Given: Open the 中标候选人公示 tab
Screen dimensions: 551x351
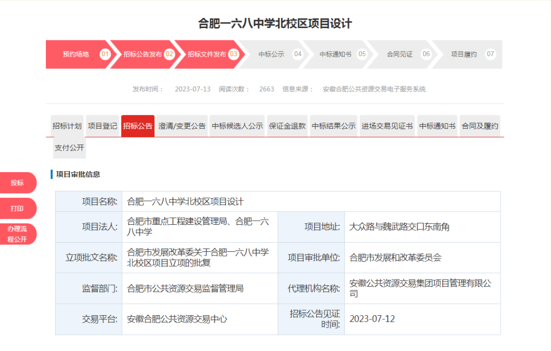Looking at the screenshot, I should pyautogui.click(x=238, y=126).
